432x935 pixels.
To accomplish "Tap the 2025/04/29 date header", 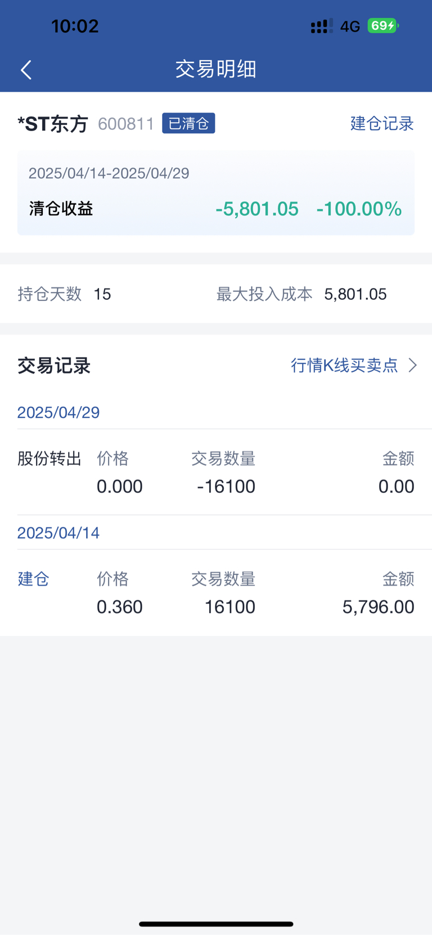I will click(58, 412).
